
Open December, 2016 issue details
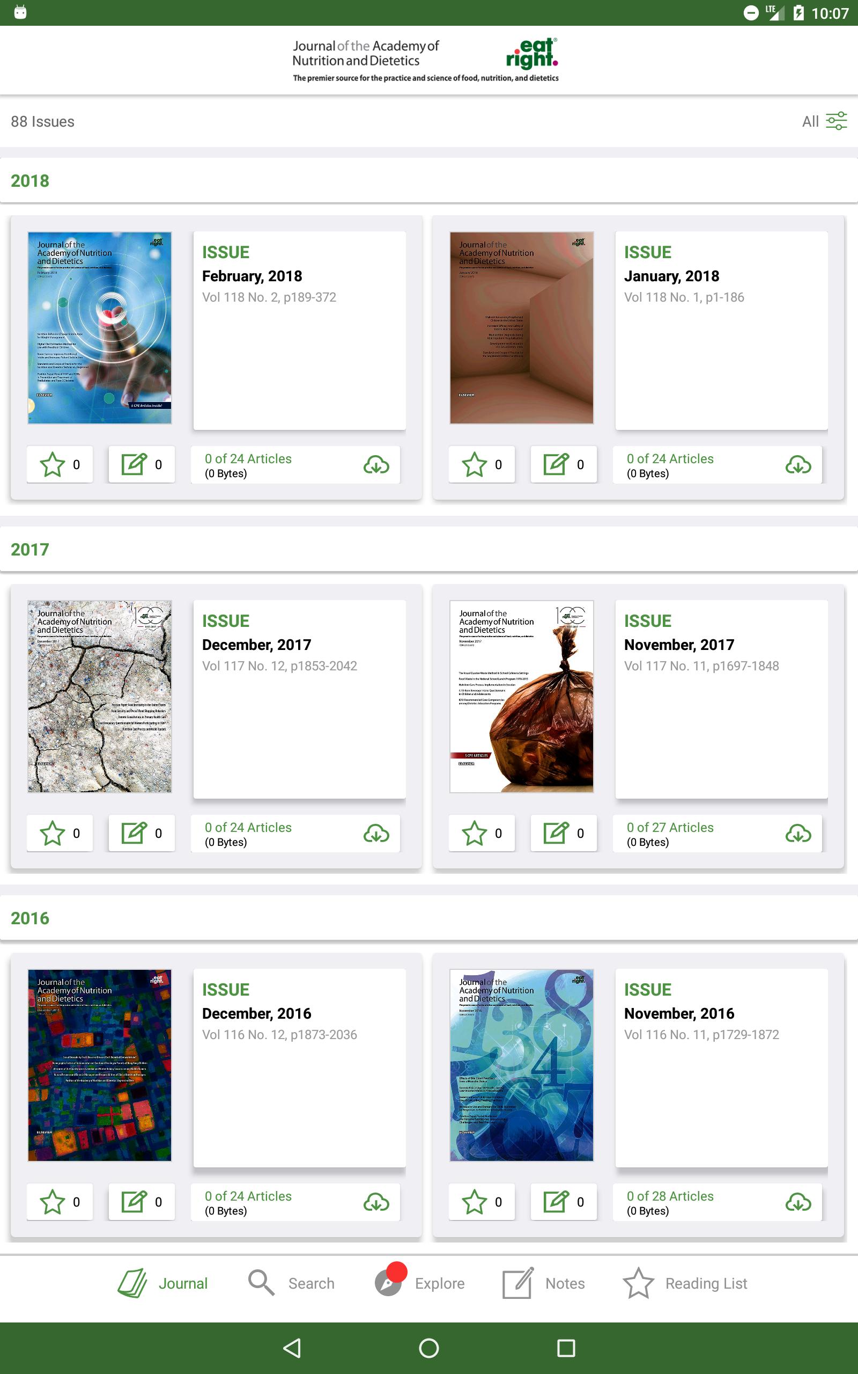(299, 1068)
